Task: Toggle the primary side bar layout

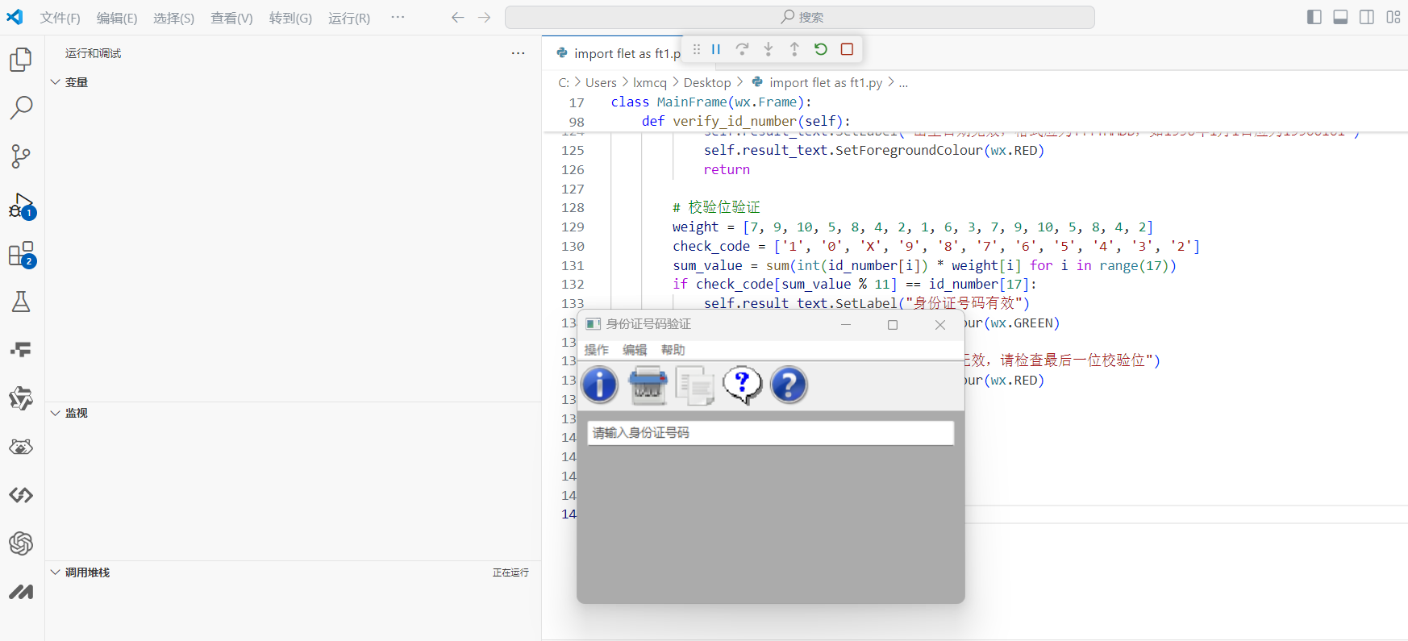Action: click(1314, 17)
